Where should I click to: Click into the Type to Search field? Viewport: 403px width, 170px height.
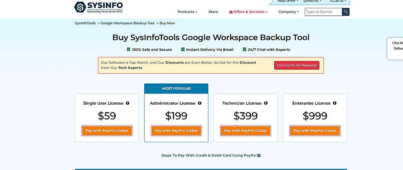323,12
